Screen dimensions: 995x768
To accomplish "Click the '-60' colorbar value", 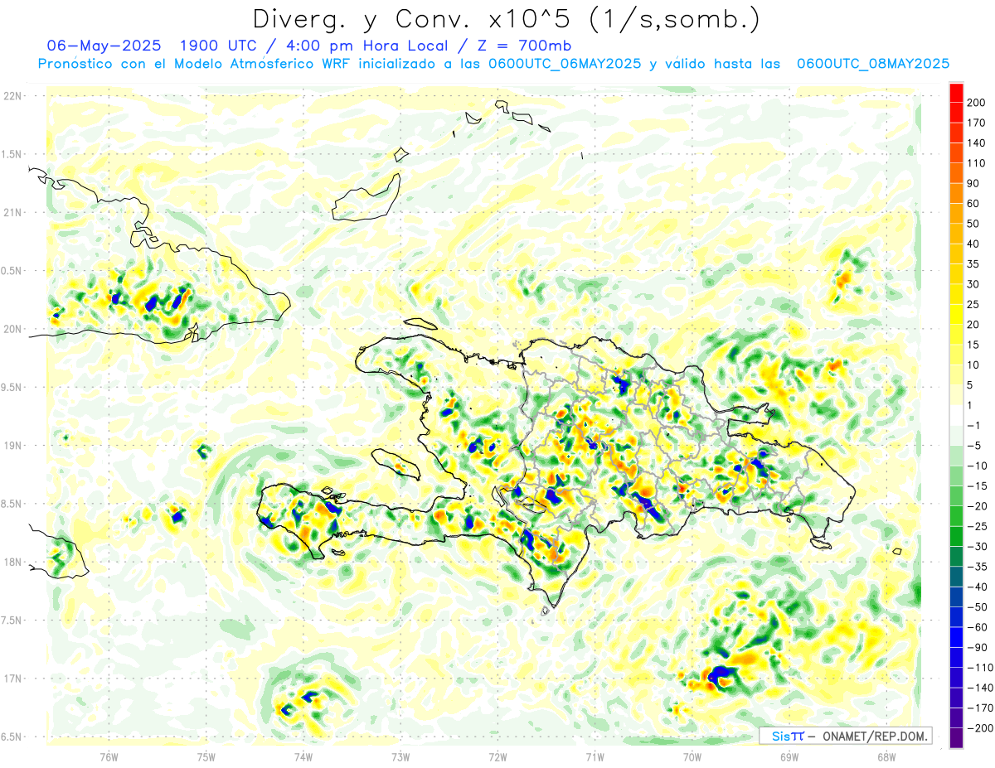I will (977, 627).
